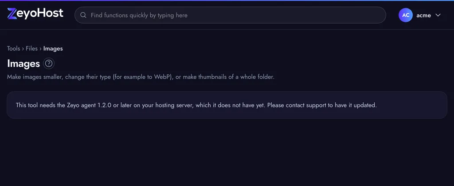
Task: Click the separator arrow after Tools
Action: pos(23,49)
